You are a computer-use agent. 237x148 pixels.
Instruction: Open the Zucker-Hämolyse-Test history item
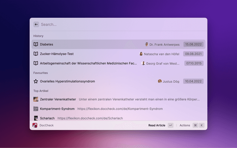click(x=57, y=54)
